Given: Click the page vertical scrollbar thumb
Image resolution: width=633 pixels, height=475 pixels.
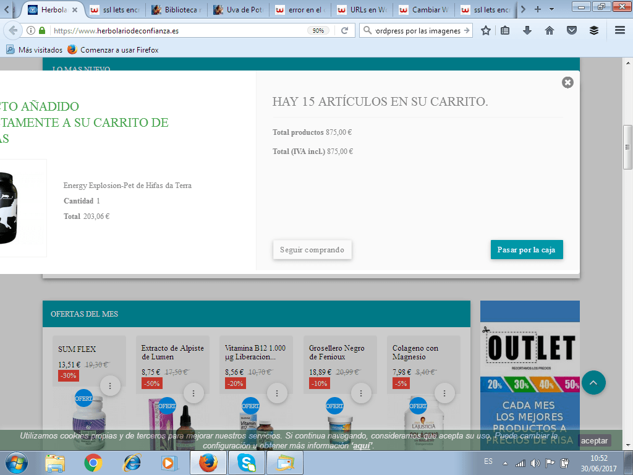Looking at the screenshot, I should point(627,147).
